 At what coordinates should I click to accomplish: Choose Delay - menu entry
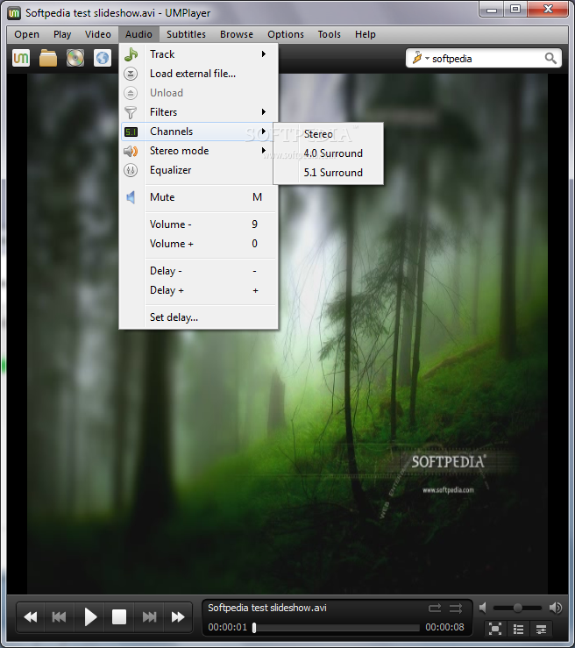(x=199, y=271)
